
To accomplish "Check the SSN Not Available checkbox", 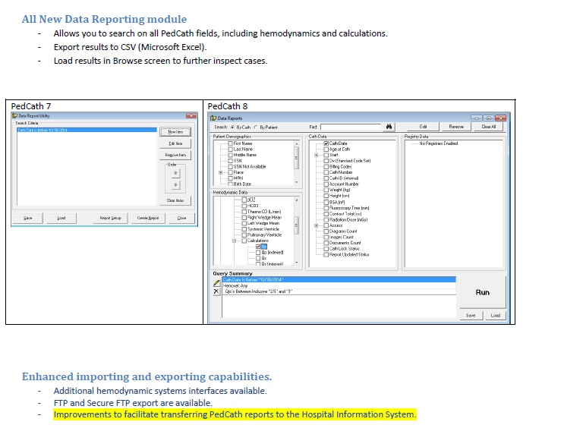I will click(x=231, y=166).
